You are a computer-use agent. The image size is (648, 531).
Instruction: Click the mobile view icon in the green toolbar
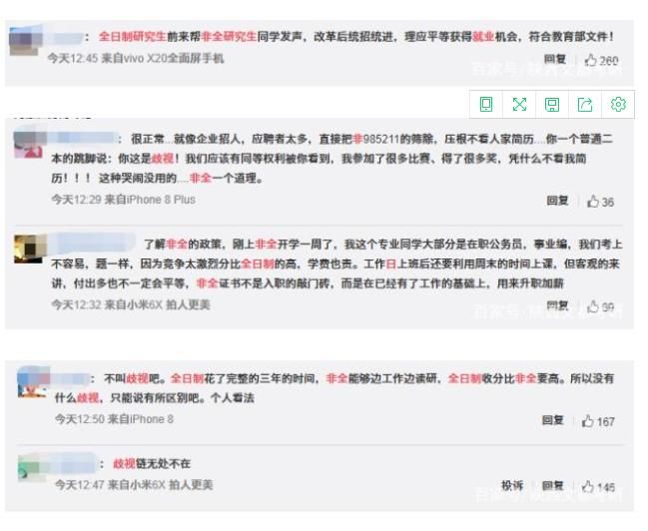pos(486,104)
